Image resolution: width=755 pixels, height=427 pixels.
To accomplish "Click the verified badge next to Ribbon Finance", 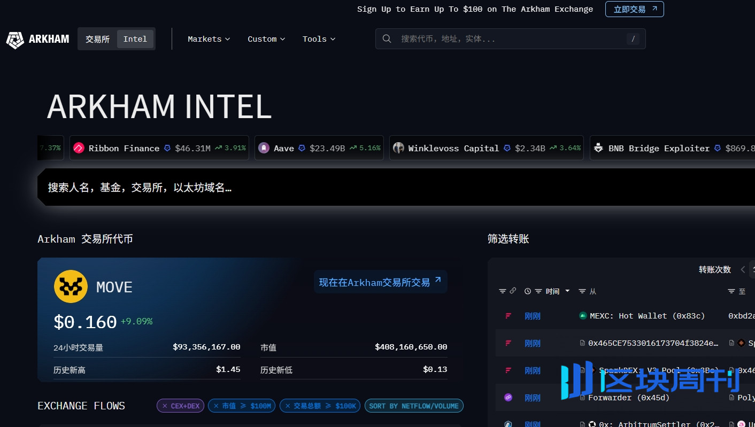I will pyautogui.click(x=167, y=148).
